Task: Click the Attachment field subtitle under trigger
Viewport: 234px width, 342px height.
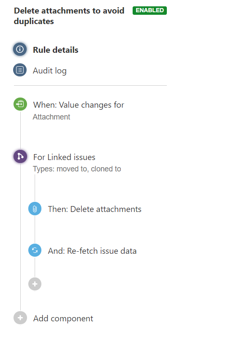Action: tap(52, 117)
